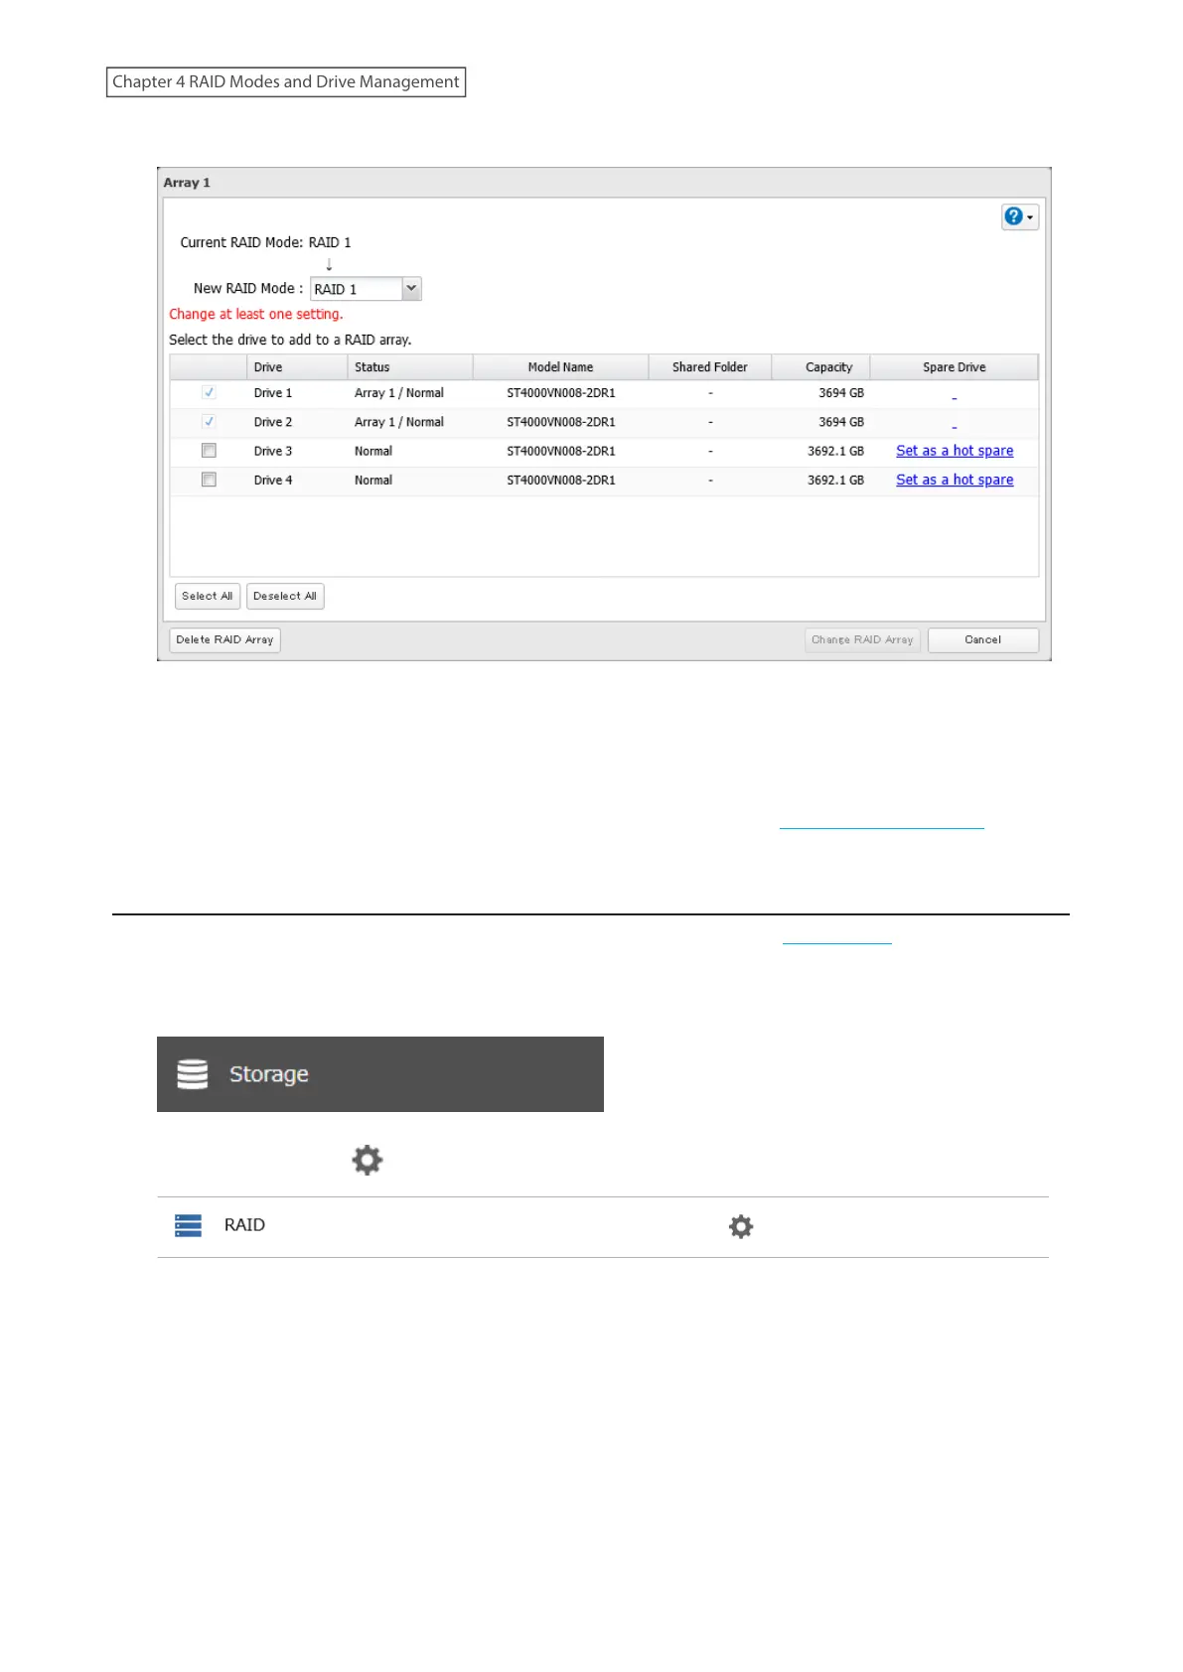Click 'Array 1 / Normal' status of Drive 1
1183x1672 pixels.
pos(399,393)
